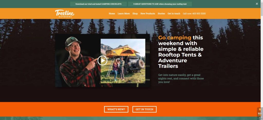Click the orange notification badge on the widget
Image resolution: width=263 pixels, height=120 pixels.
[260, 109]
